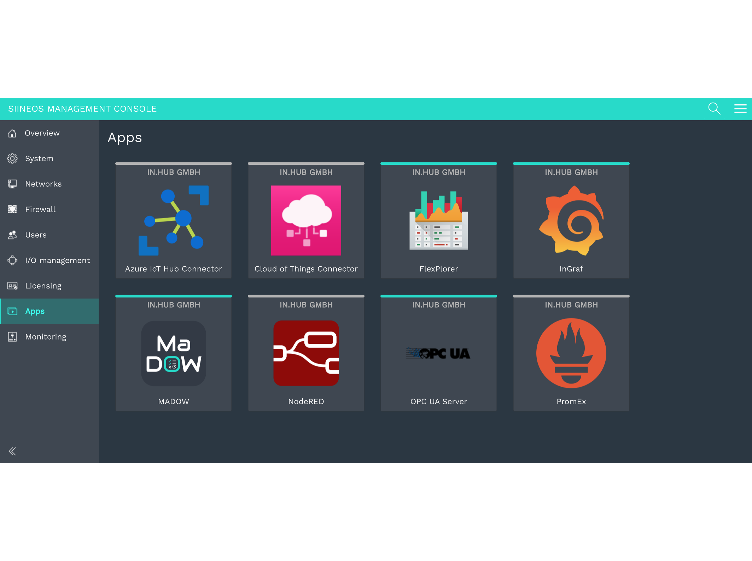This screenshot has width=752, height=561.
Task: Collapse the sidebar with double chevron
Action: [12, 451]
